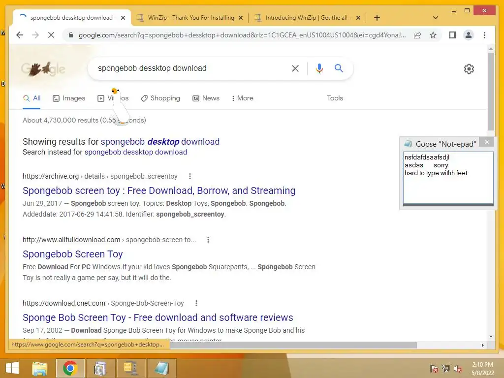Viewport: 504px width, 378px height.
Task: Close the WinZip Thank You tab
Action: pos(240,18)
